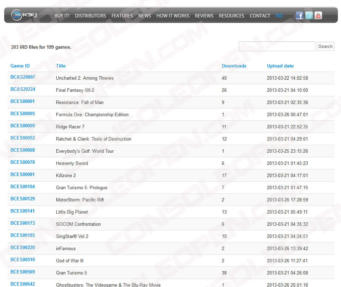Open game ID BCES00220
Viewport: 341px width, 287px height.
pos(23,248)
